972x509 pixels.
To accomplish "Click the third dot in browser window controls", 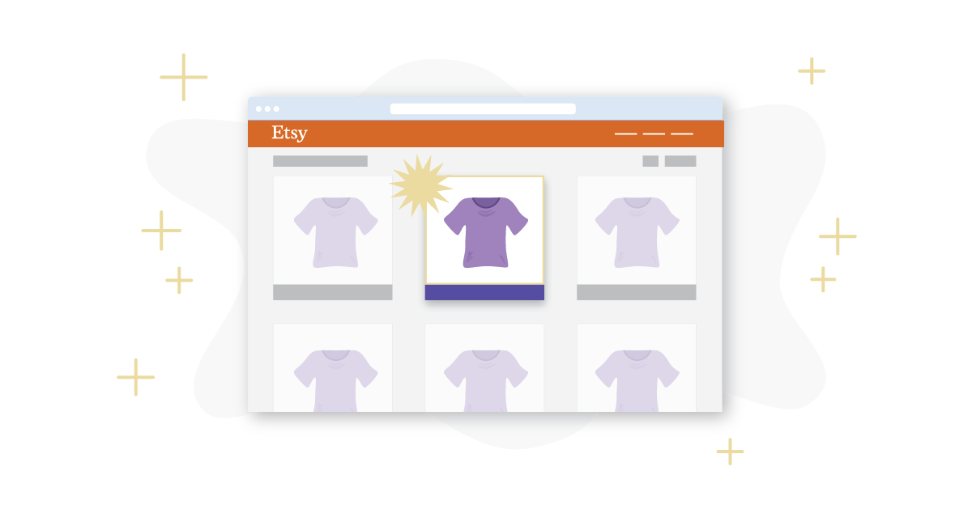I will point(276,108).
